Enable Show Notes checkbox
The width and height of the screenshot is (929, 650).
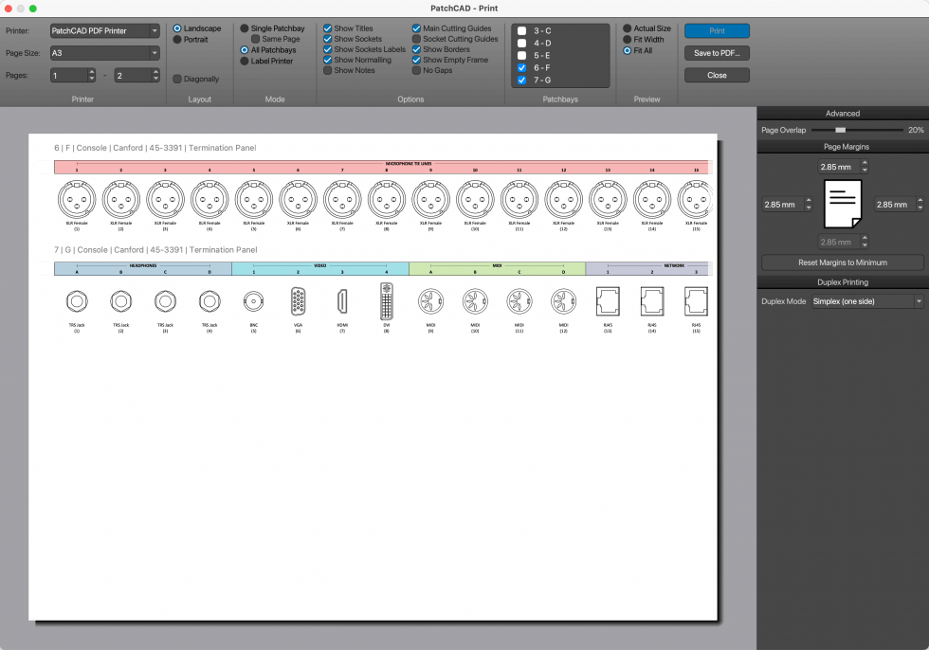click(x=349, y=70)
